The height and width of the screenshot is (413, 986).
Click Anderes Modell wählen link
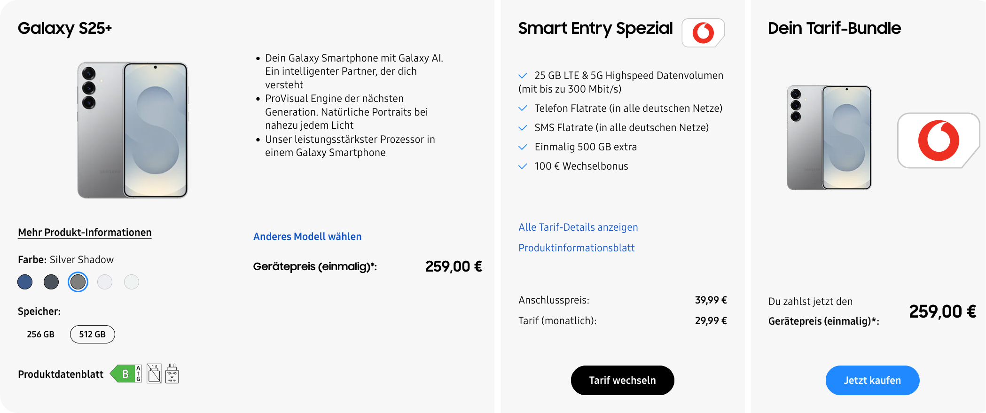coord(307,237)
